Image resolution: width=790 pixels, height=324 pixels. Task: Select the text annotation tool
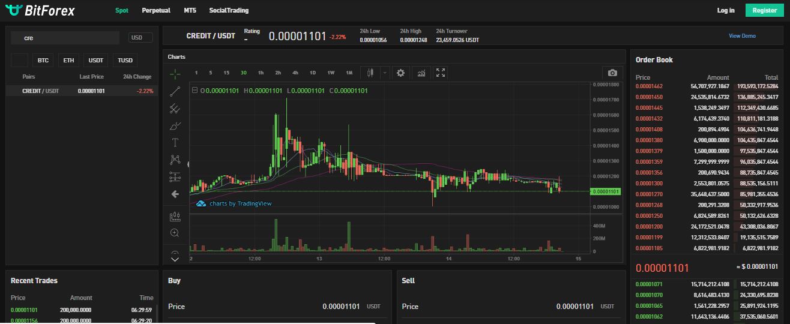tap(175, 143)
